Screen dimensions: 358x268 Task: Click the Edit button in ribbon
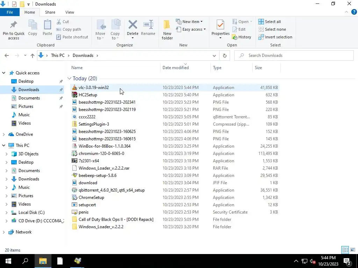(239, 29)
